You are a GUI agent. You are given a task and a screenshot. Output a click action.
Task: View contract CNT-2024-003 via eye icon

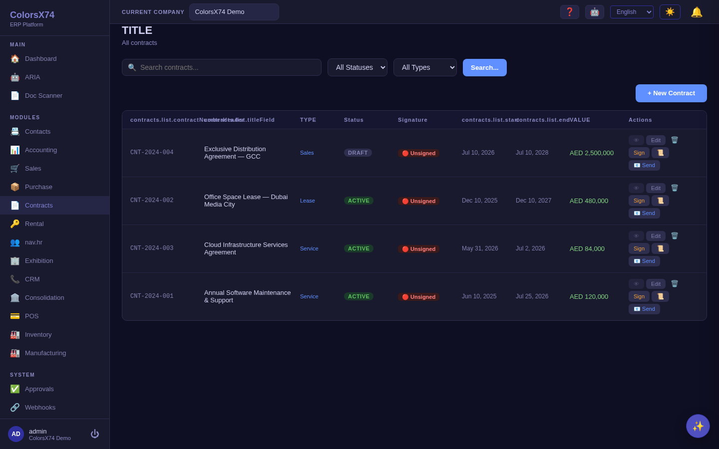(636, 236)
